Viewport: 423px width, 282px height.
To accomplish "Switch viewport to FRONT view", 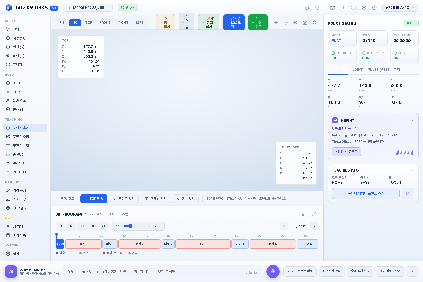I will tap(105, 23).
